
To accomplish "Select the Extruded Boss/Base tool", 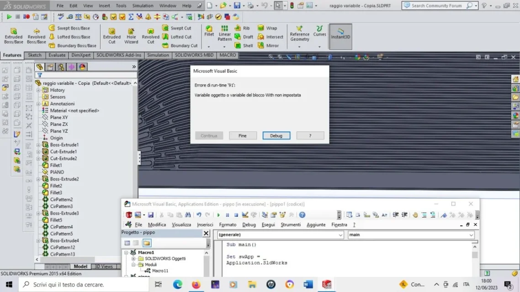I will tap(14, 36).
